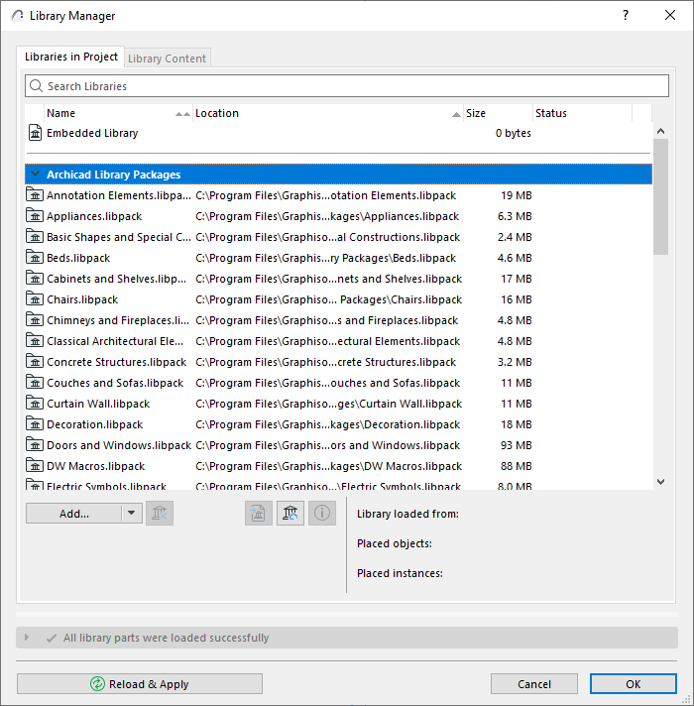Click the Reload & Apply button

140,683
